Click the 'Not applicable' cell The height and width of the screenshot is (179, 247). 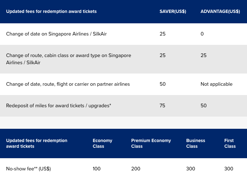tap(216, 84)
